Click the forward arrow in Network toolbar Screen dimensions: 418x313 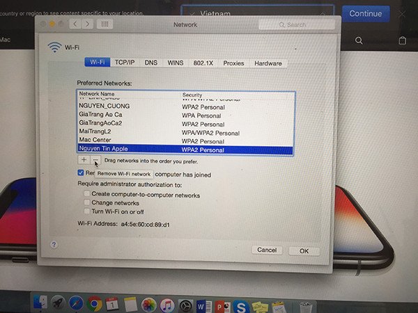click(x=88, y=24)
